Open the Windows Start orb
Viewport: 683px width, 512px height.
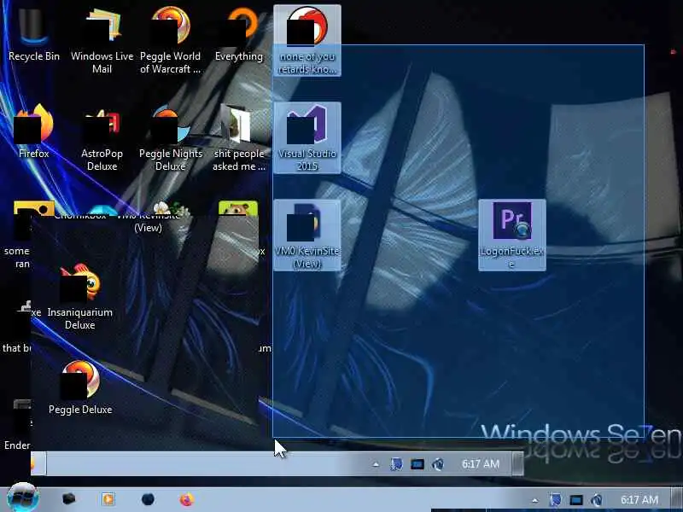tap(22, 497)
